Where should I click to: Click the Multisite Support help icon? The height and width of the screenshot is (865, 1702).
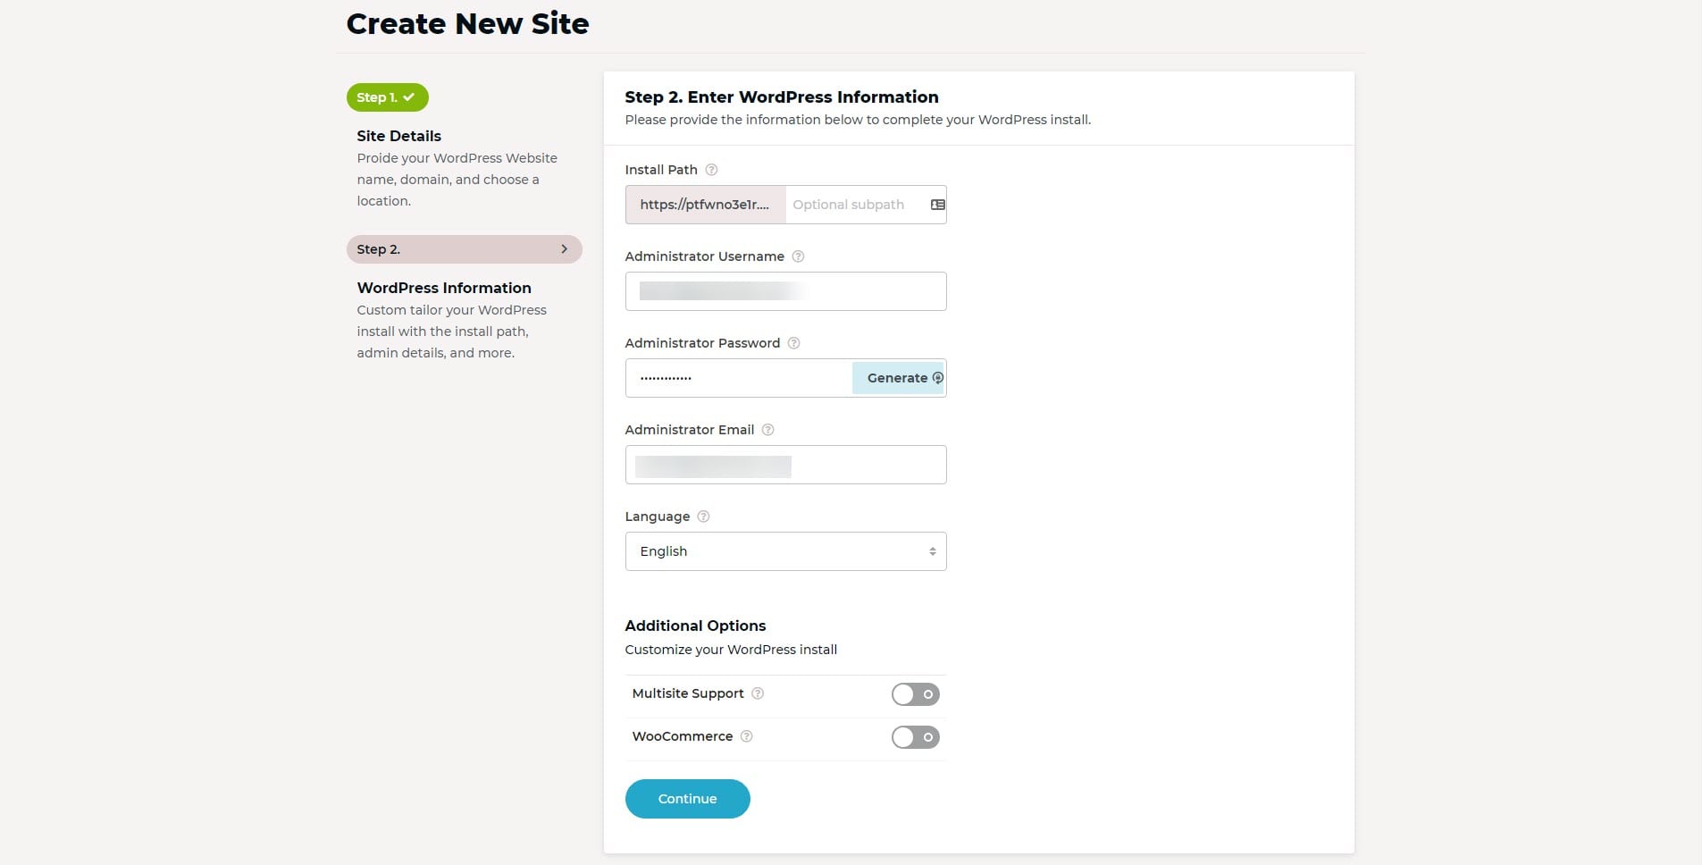coord(758,693)
